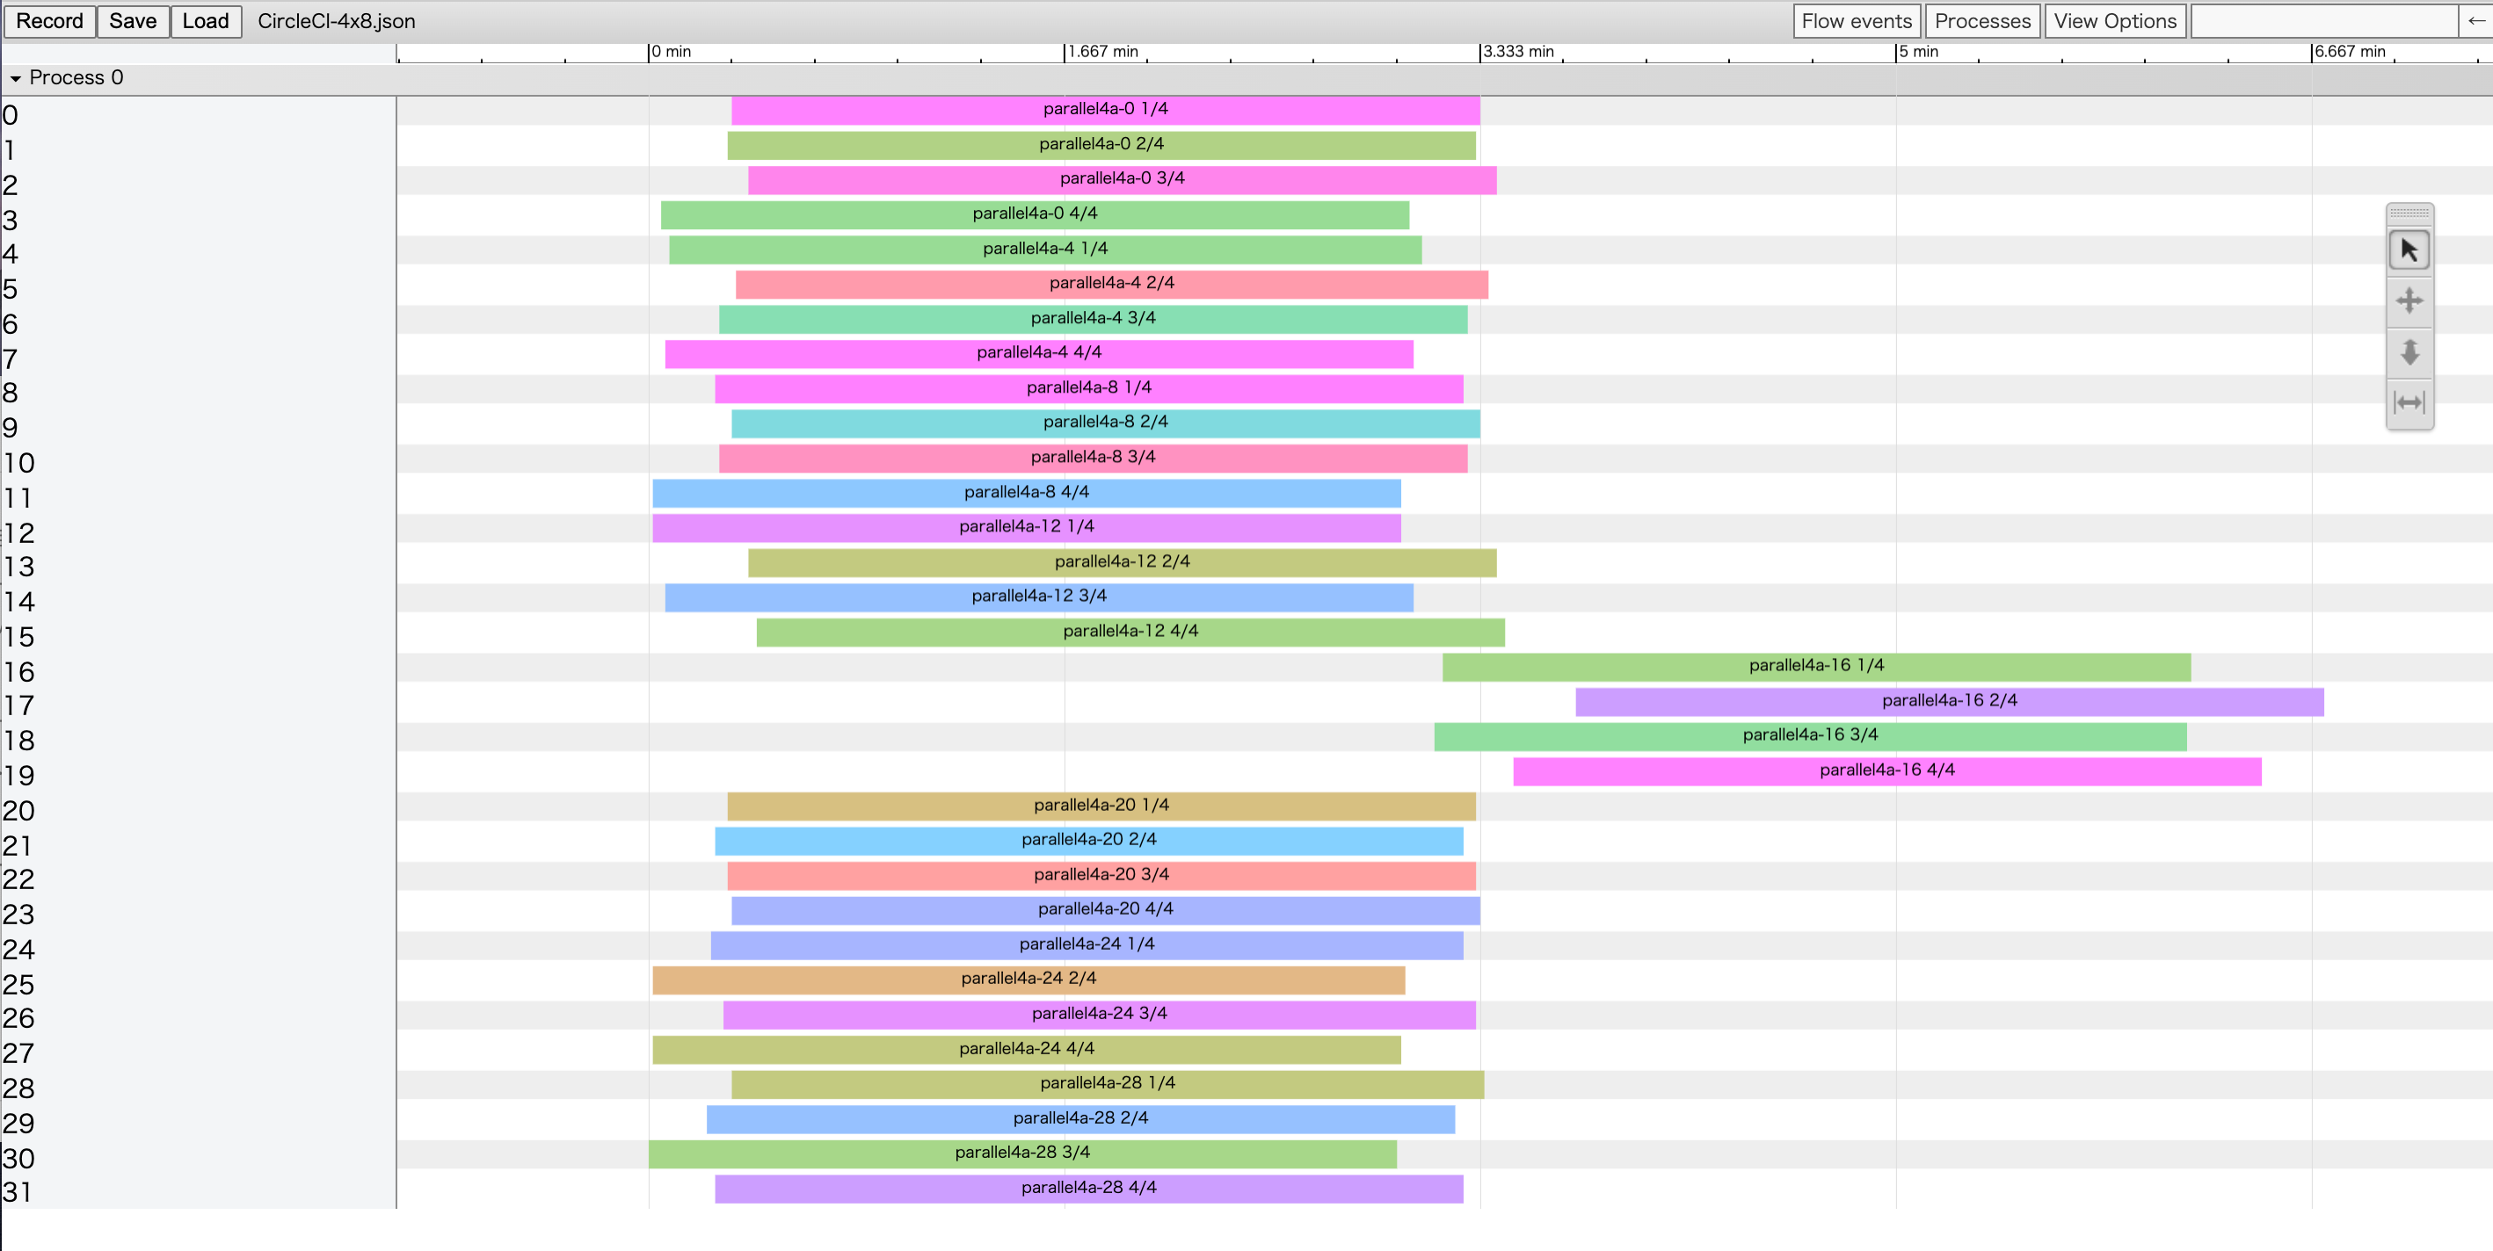Screen dimensions: 2493x1251
Task: Select the parallel4a-0 3/4 slice
Action: point(1122,180)
